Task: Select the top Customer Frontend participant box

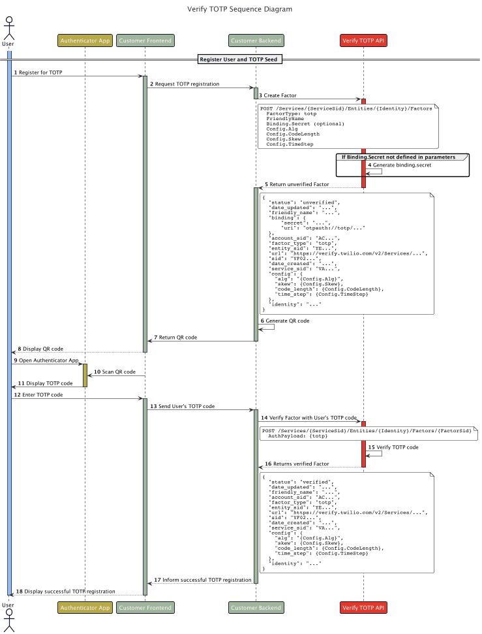Action: [145, 41]
